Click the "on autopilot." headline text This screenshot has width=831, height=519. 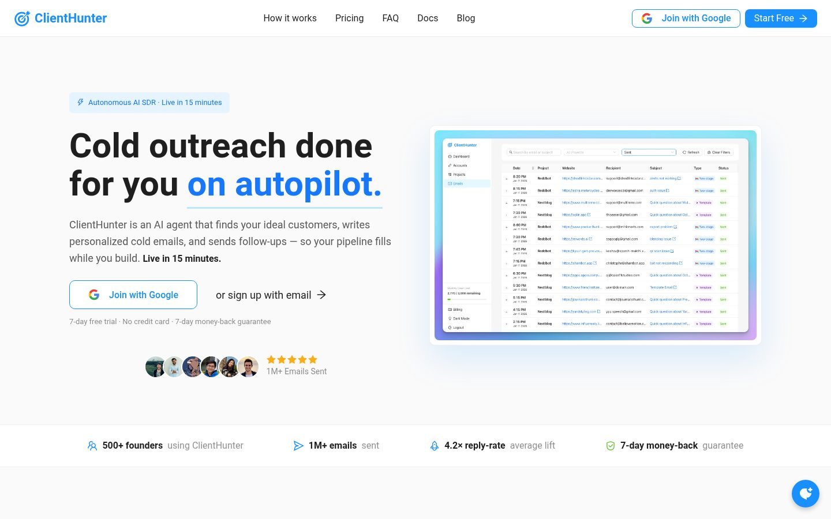tap(285, 185)
